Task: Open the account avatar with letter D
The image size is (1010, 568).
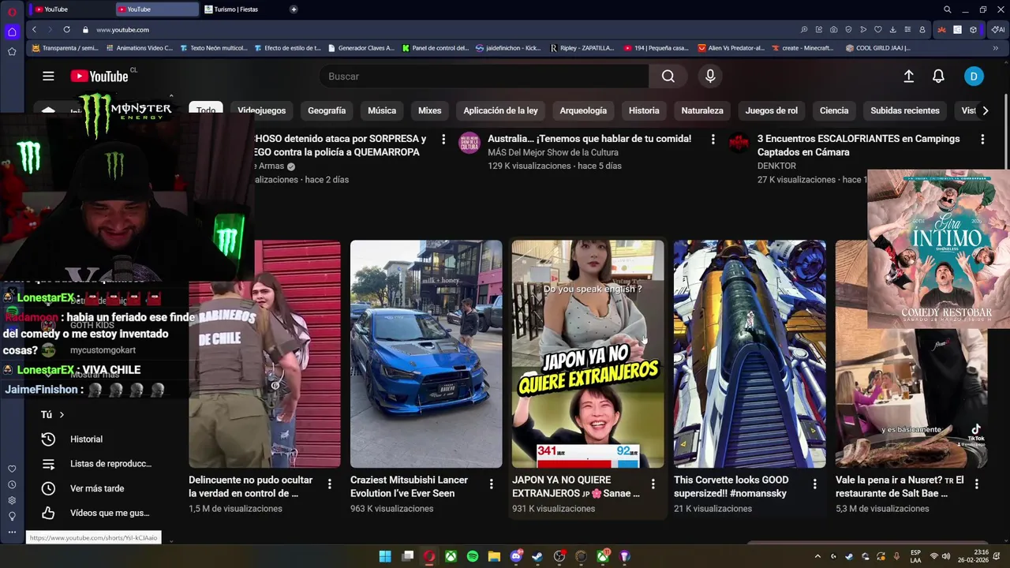Action: coord(974,77)
